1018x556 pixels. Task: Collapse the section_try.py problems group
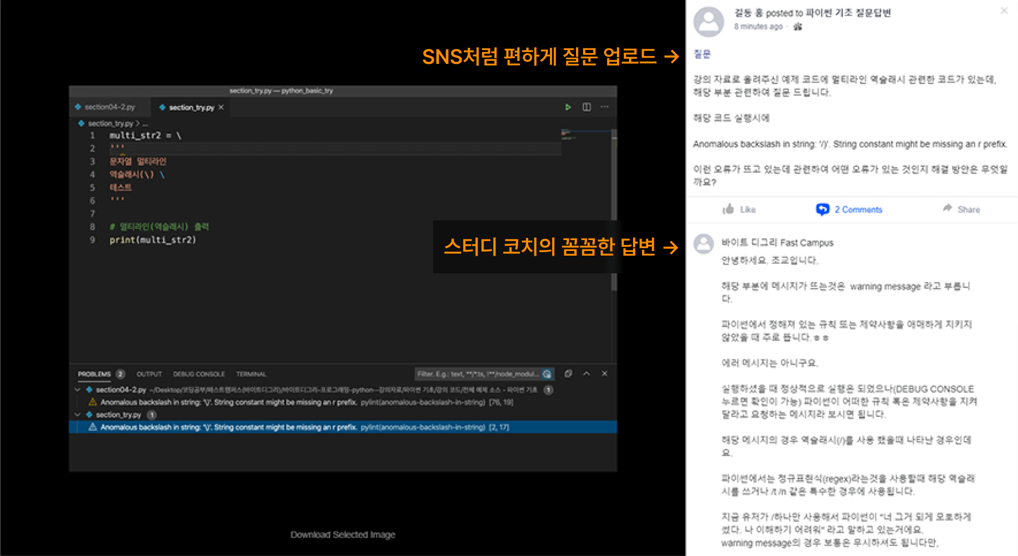click(77, 415)
